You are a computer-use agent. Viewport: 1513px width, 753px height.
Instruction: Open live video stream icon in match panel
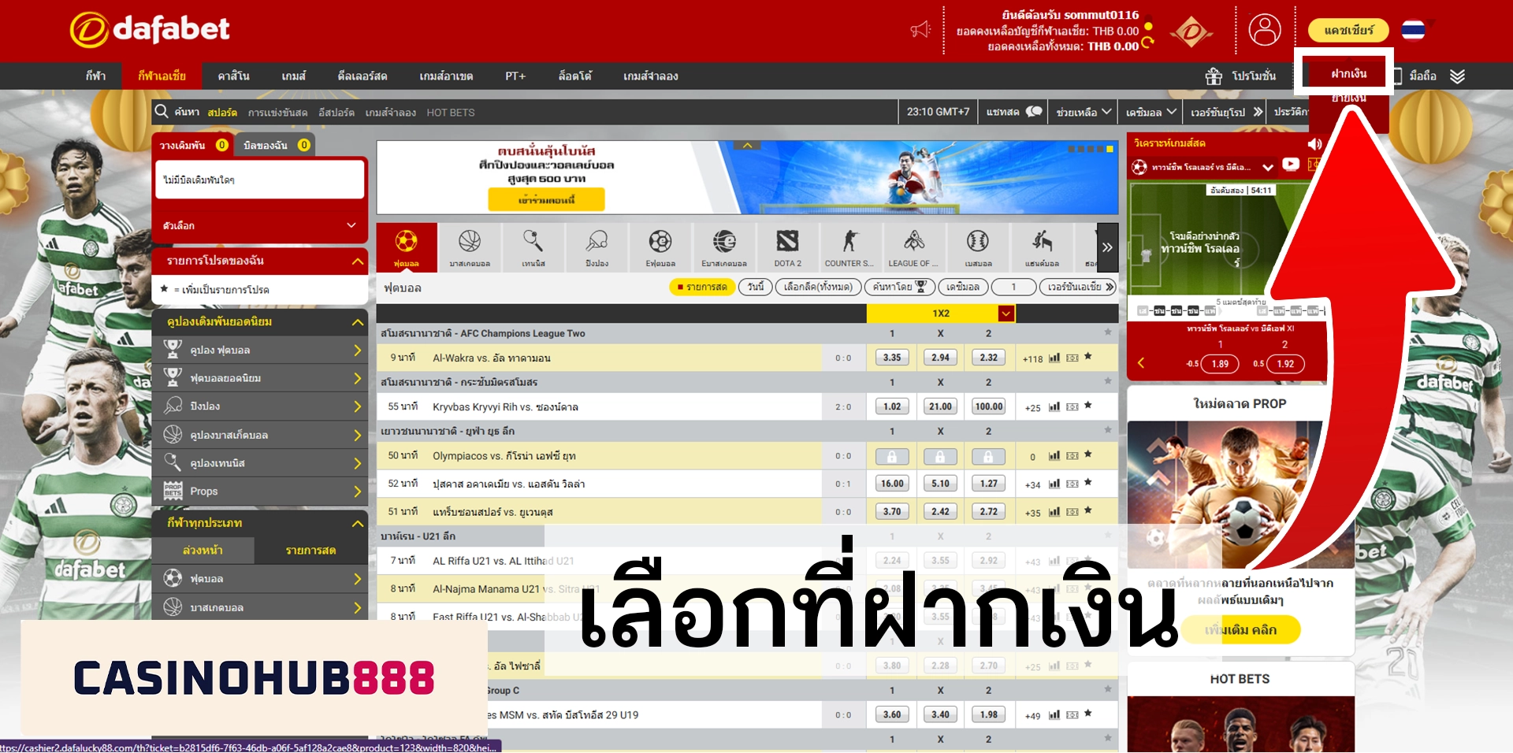(x=1291, y=165)
